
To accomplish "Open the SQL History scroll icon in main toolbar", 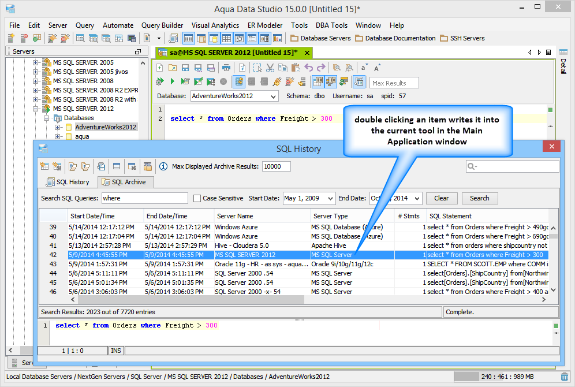I will (173, 38).
